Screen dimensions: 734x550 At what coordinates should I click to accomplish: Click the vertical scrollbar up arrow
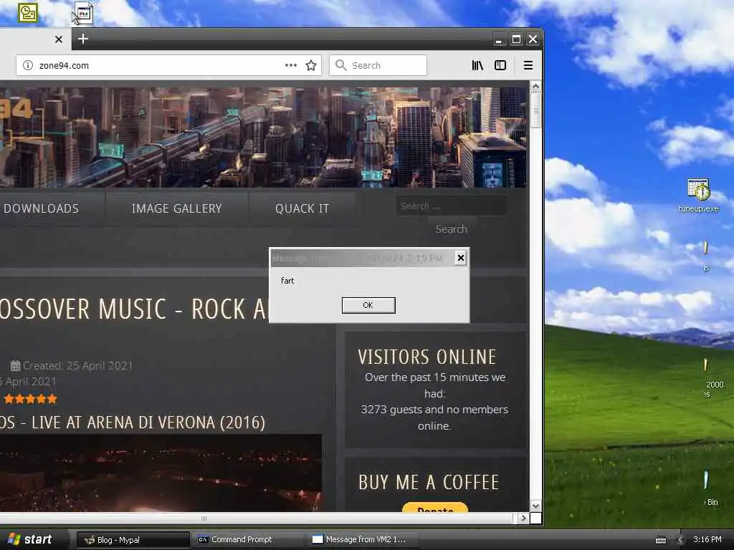536,86
